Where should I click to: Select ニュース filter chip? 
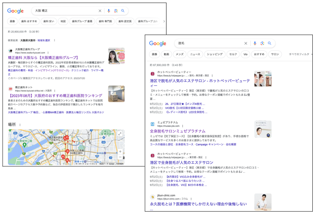coord(195,54)
